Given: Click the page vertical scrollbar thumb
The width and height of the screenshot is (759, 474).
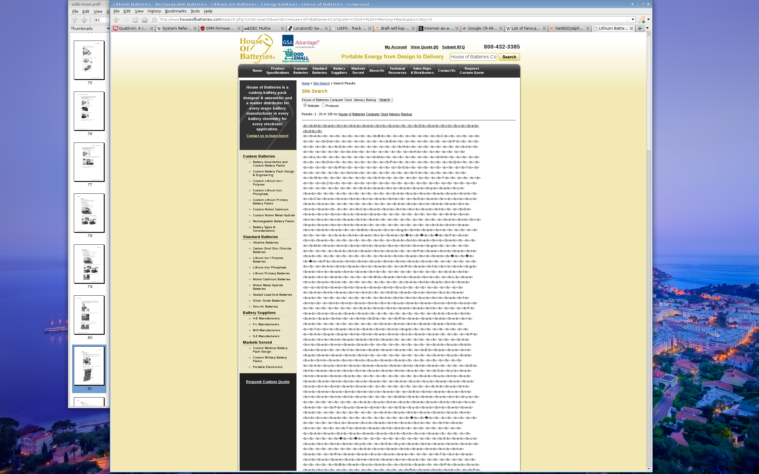Looking at the screenshot, I should pyautogui.click(x=649, y=93).
